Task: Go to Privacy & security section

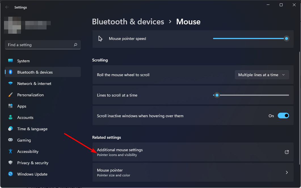Action: click(33, 163)
